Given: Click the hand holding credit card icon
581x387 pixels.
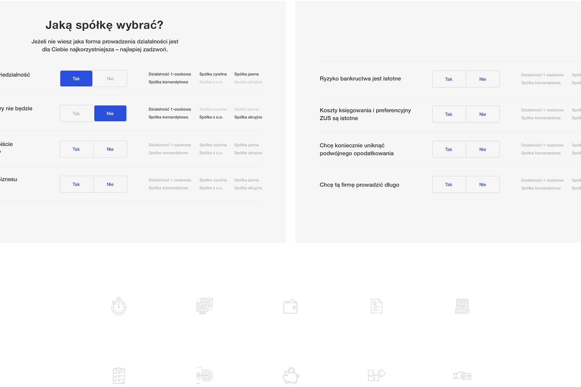Looking at the screenshot, I should [x=462, y=376].
